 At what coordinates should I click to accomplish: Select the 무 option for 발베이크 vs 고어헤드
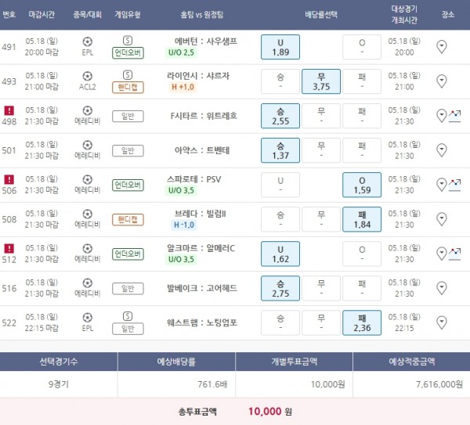(x=321, y=288)
